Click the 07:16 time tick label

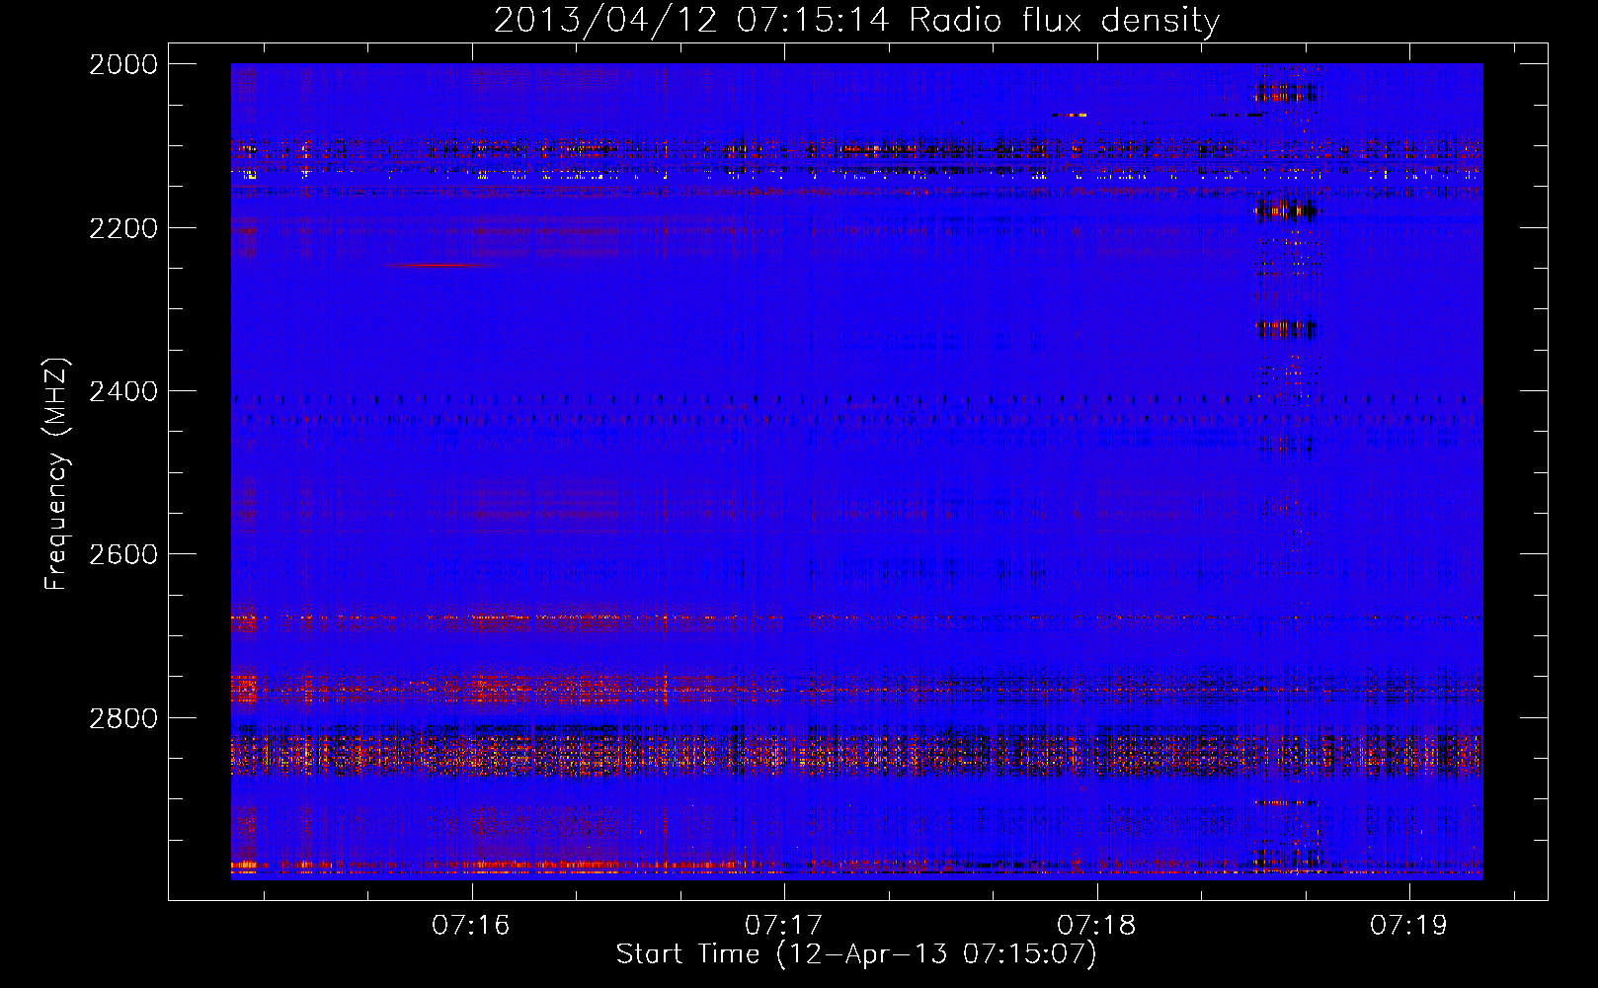[x=471, y=925]
